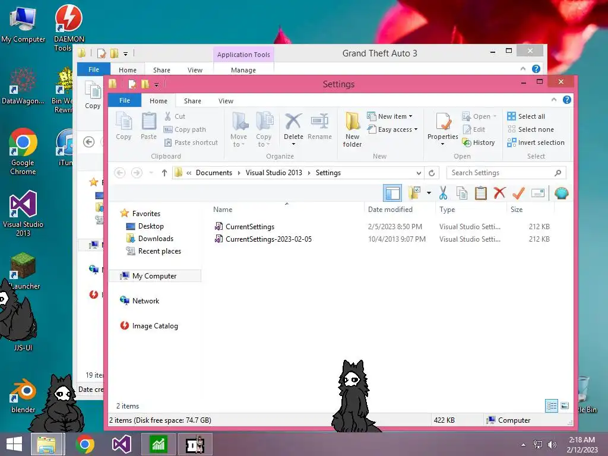Select Network in the navigation pane
Screen dimensions: 608x456
tap(146, 301)
